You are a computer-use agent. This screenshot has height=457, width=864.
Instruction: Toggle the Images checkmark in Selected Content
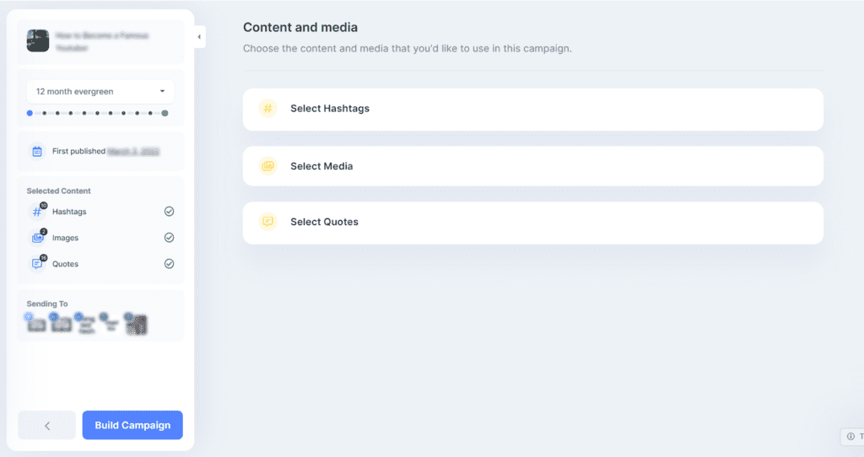[x=169, y=238]
